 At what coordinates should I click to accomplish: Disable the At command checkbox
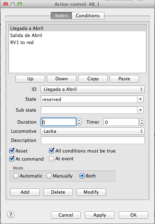[12, 159]
